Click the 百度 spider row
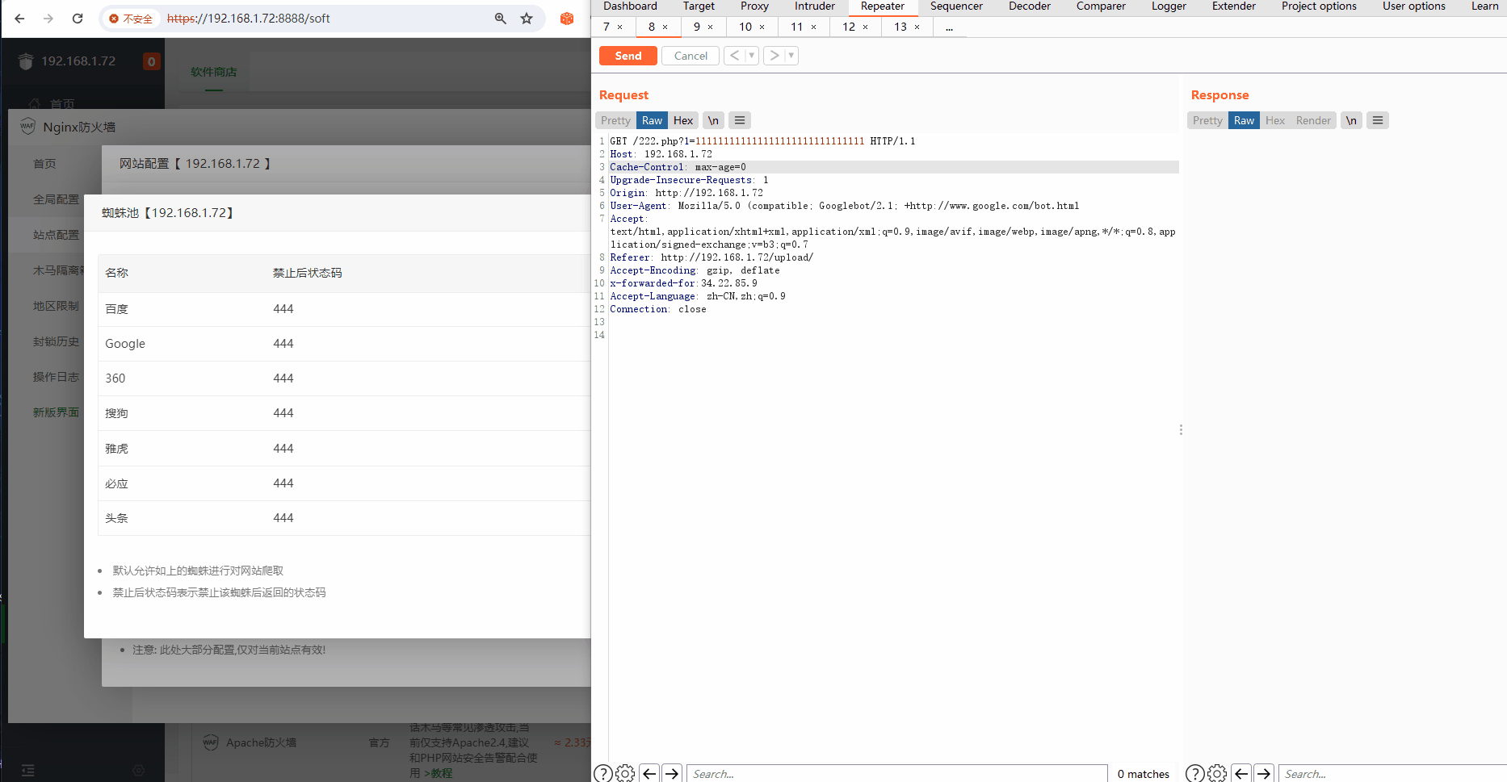Viewport: 1507px width, 782px height. 344,309
